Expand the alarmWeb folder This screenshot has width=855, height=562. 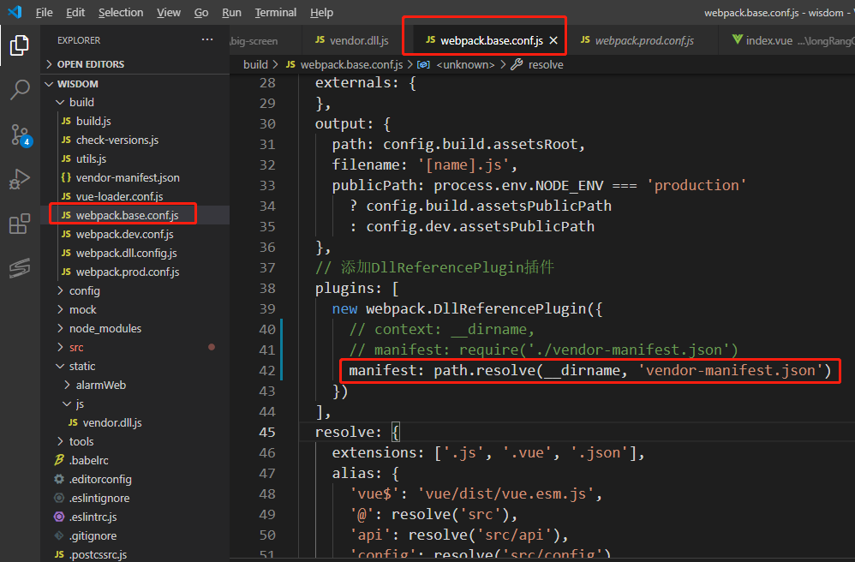[x=135, y=385]
